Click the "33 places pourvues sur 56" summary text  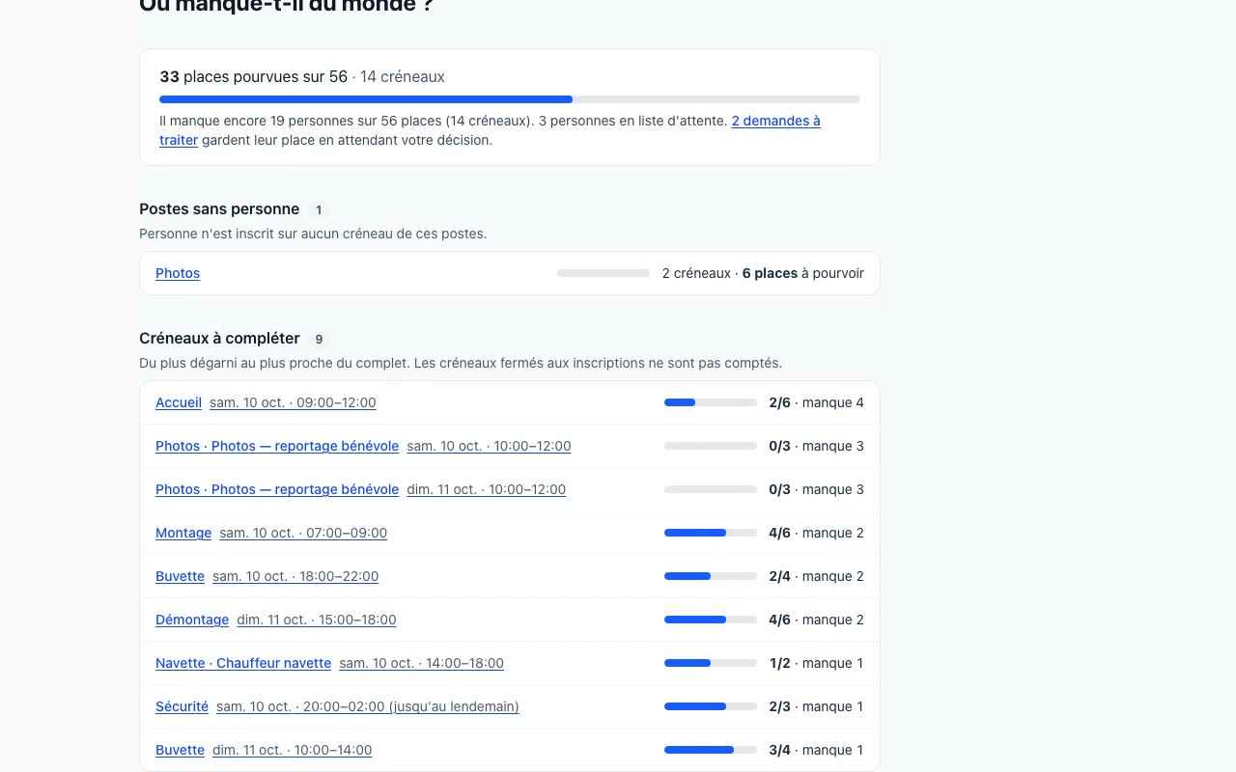pyautogui.click(x=253, y=76)
